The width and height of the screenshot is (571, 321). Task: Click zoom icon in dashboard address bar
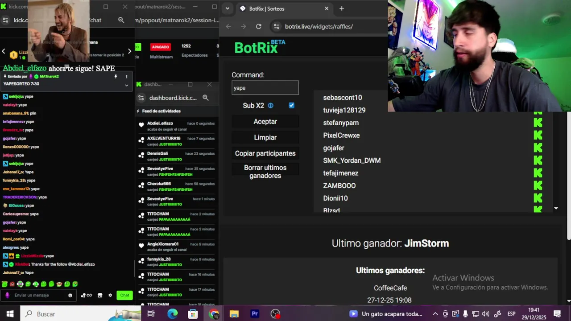click(205, 98)
